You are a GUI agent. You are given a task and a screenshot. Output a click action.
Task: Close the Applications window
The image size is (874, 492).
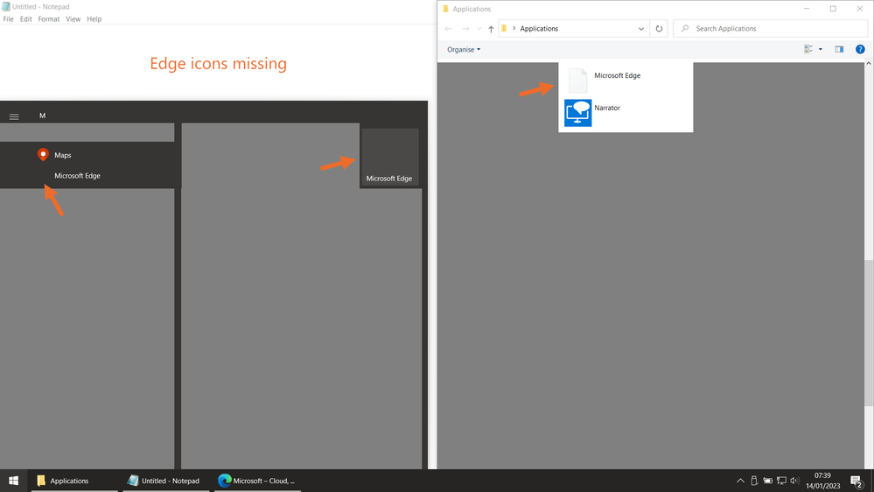click(859, 9)
